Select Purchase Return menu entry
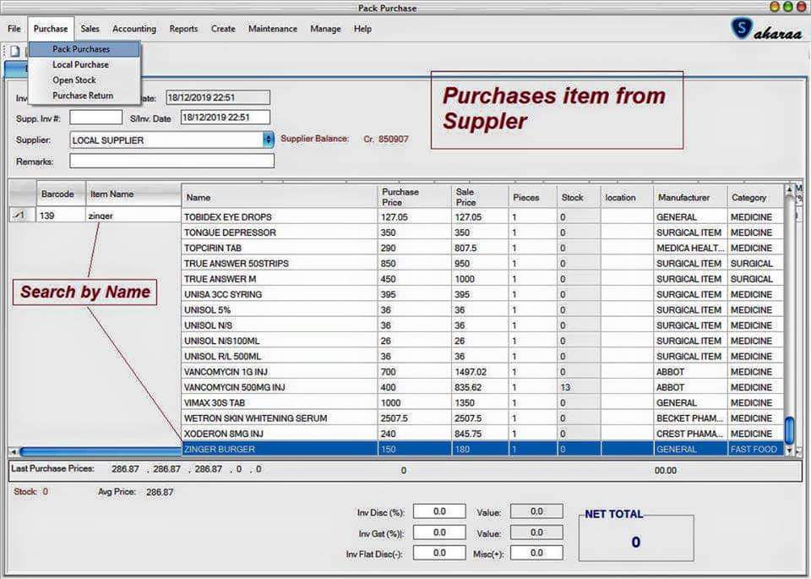Viewport: 811px width, 579px height. (x=84, y=96)
